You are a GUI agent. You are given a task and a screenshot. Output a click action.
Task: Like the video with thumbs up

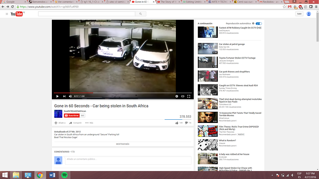(x=177, y=123)
